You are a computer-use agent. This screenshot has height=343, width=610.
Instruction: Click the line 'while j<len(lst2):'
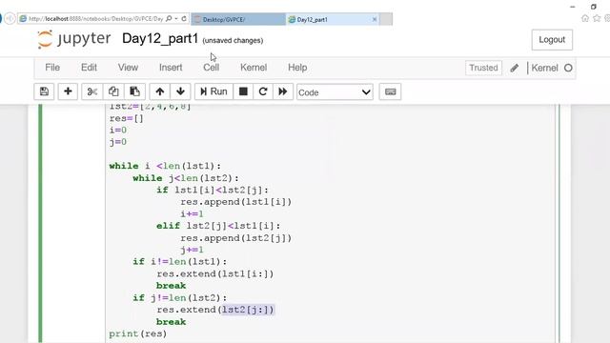[186, 178]
